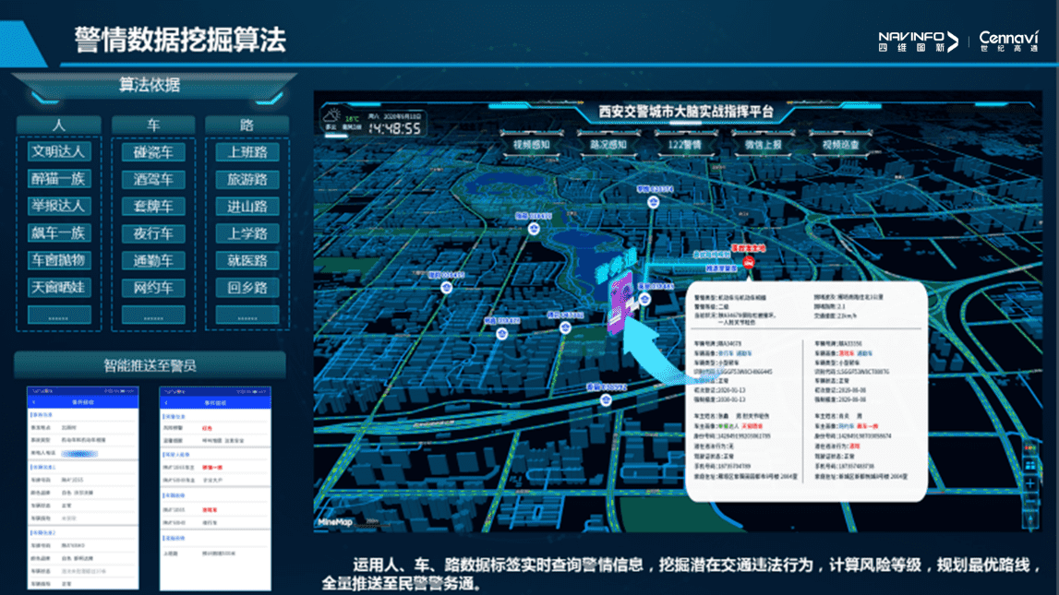Viewport: 1059px width, 595px height.
Task: Open the map layers grid control
Action: [x=1031, y=465]
